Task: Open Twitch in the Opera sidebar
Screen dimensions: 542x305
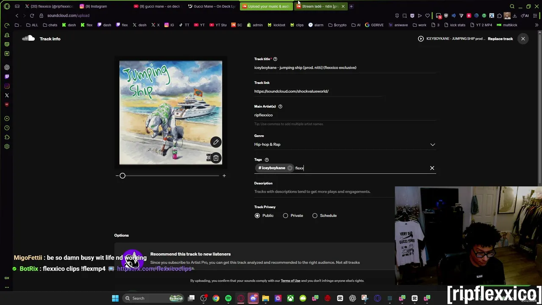Action: coord(7,77)
